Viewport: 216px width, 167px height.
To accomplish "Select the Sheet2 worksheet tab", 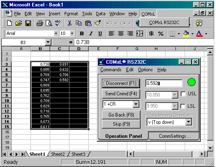I will click(58, 154).
